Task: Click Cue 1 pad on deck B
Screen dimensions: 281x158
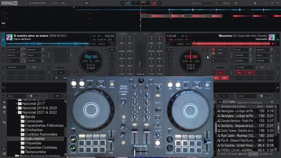Action: point(239,72)
